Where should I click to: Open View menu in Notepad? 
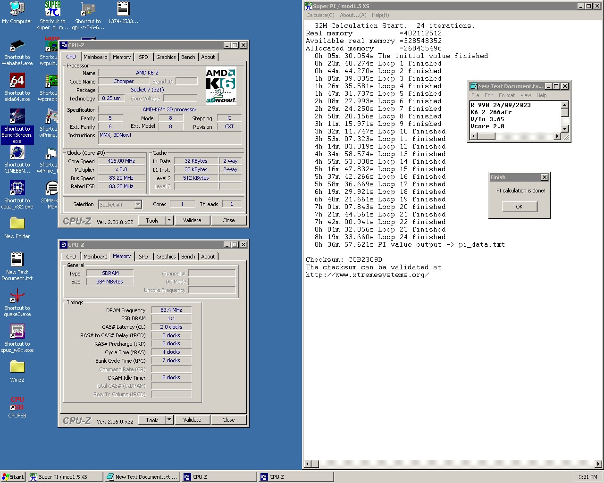tap(526, 95)
